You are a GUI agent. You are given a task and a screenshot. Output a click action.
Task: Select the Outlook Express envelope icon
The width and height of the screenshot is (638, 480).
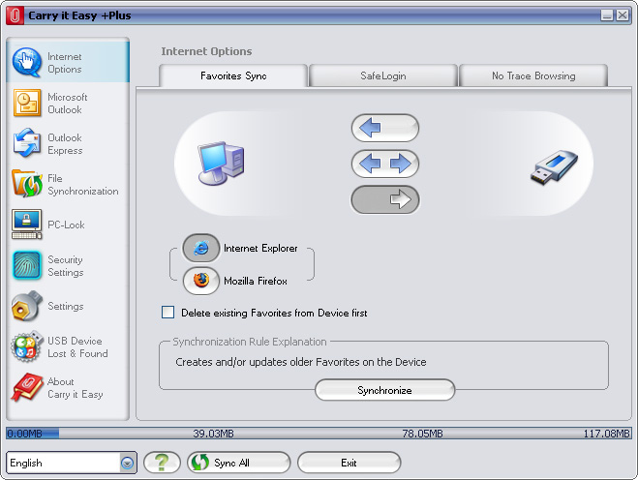[27, 143]
